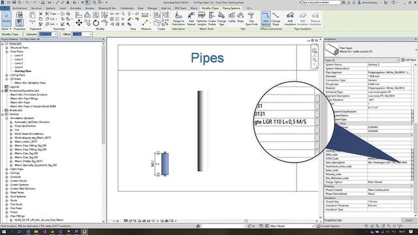Click the Justify tool
This screenshot has height=235, width=418.
click(x=232, y=18)
